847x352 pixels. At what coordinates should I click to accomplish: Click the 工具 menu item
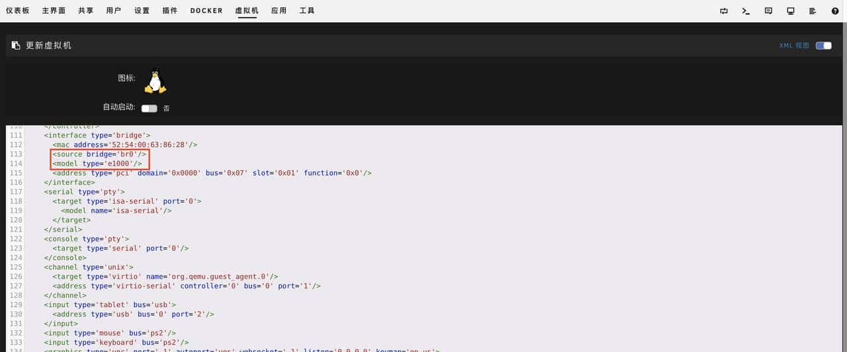(307, 11)
